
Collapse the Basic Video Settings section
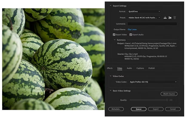point(110,91)
